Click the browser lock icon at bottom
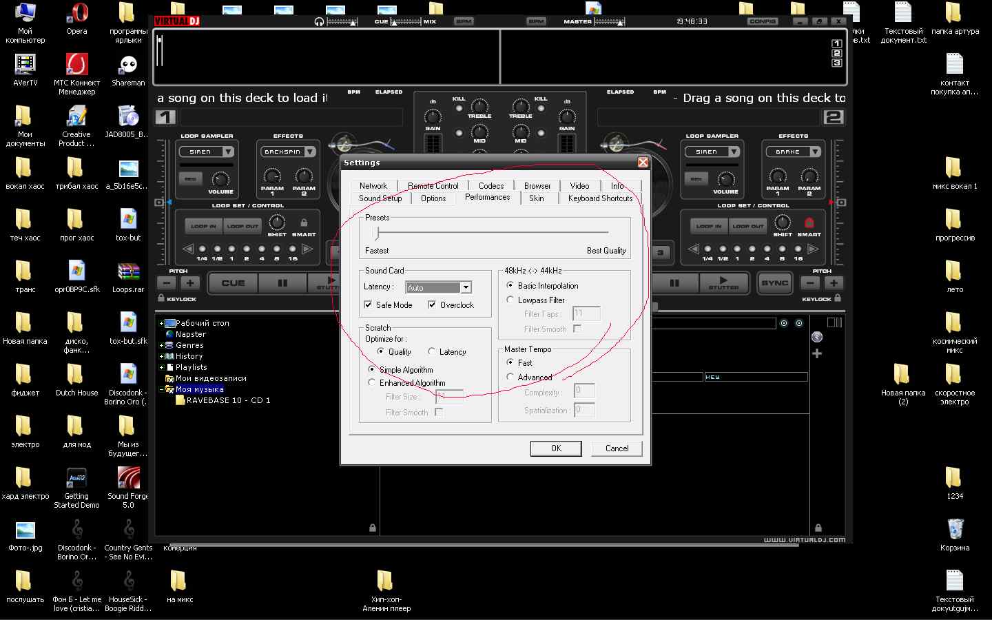 tap(373, 528)
